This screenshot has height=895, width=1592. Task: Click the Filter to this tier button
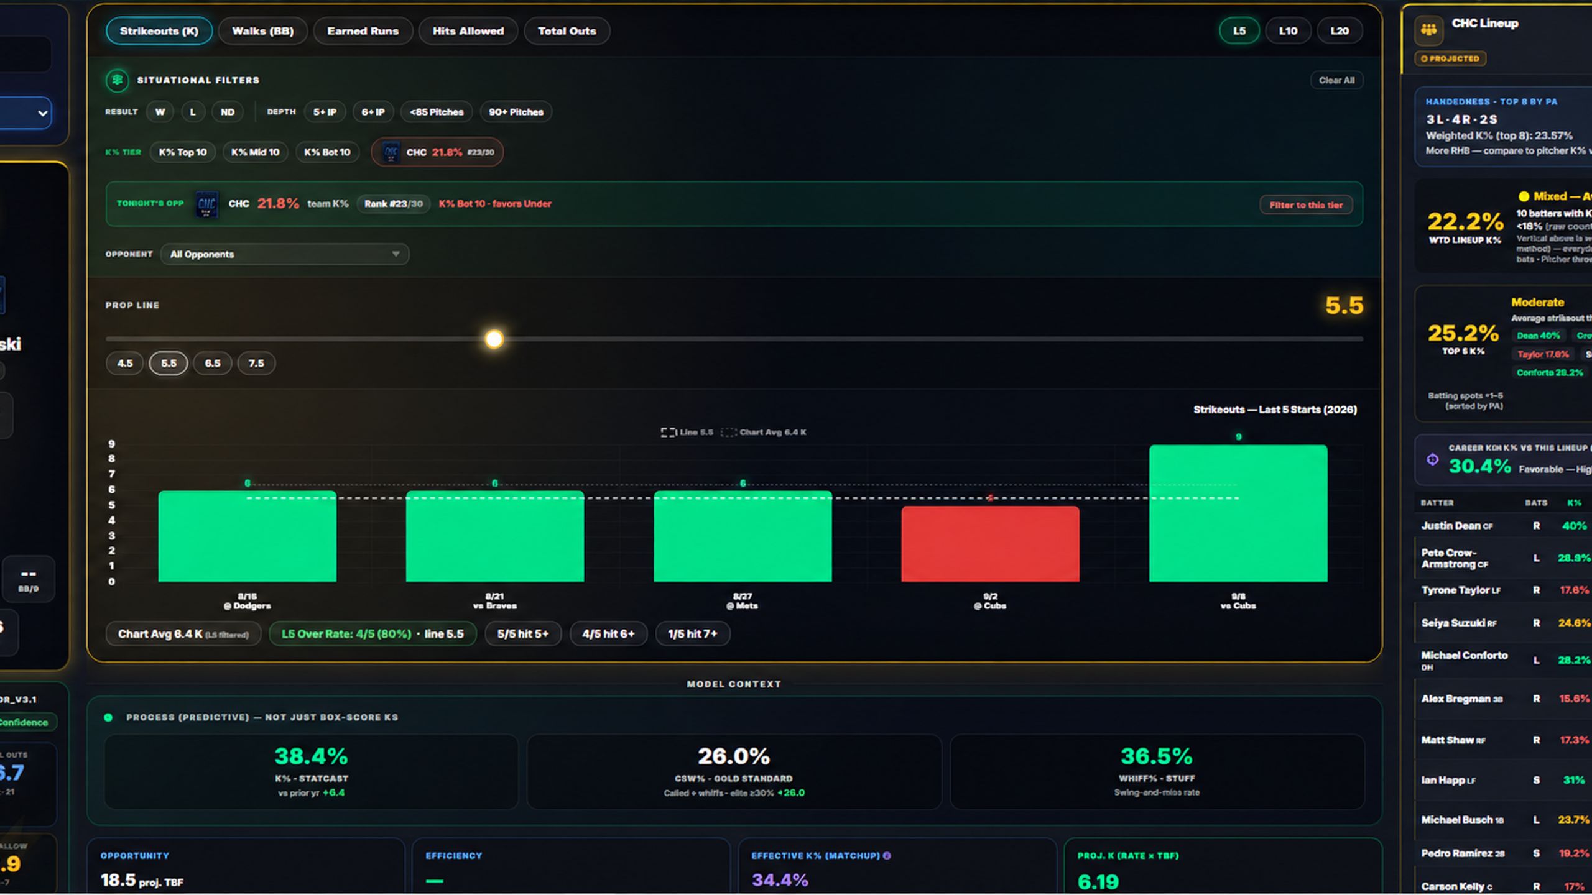pyautogui.click(x=1306, y=204)
